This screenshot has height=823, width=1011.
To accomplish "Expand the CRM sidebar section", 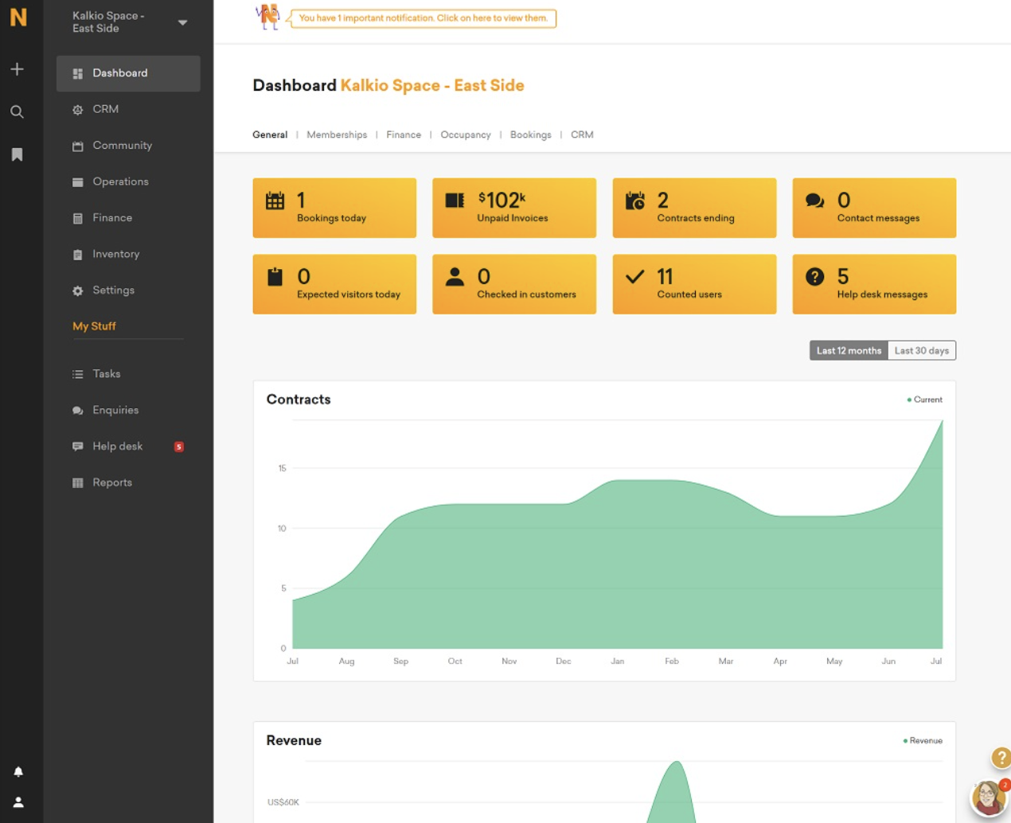I will (105, 109).
